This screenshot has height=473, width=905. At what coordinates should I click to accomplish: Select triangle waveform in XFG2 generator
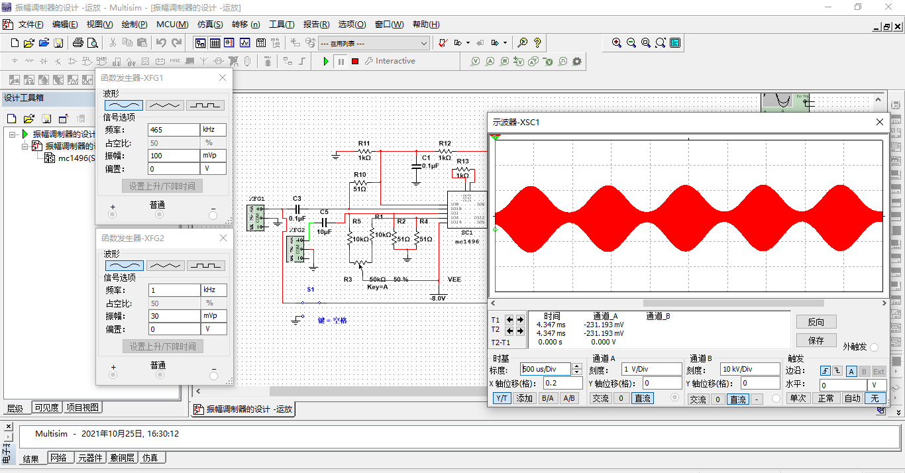click(x=164, y=264)
